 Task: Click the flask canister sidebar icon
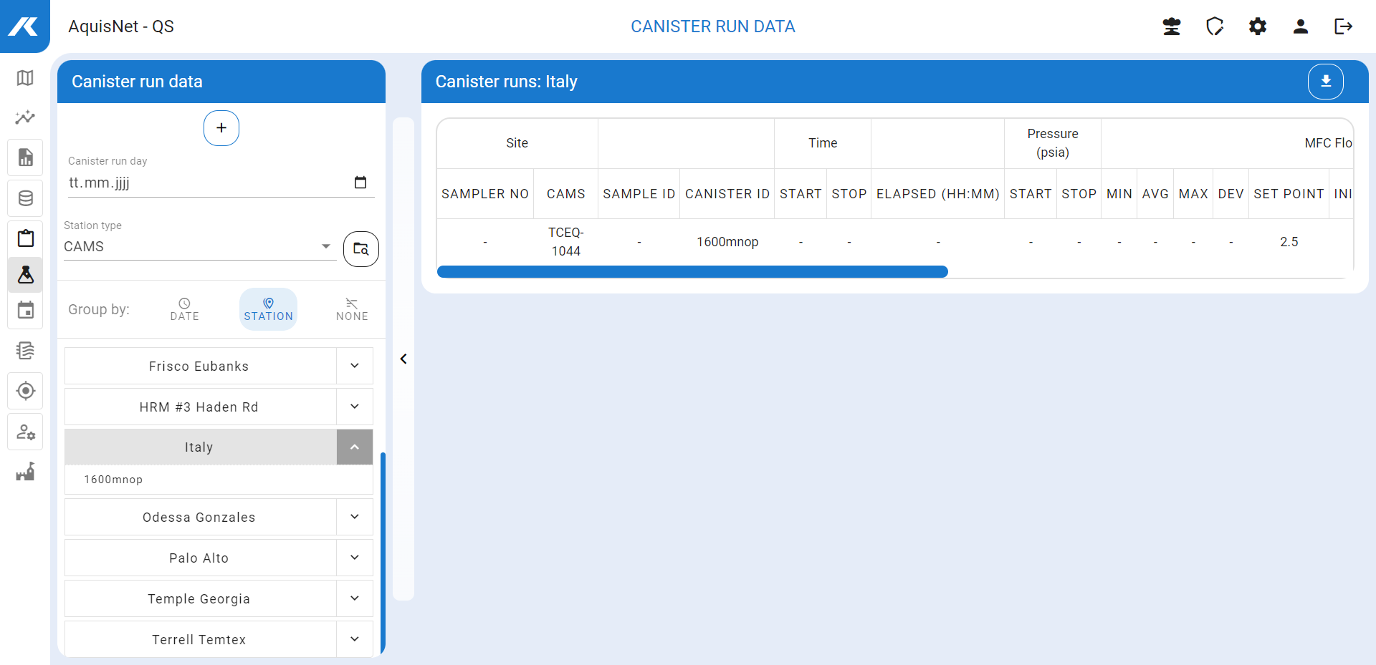point(25,275)
